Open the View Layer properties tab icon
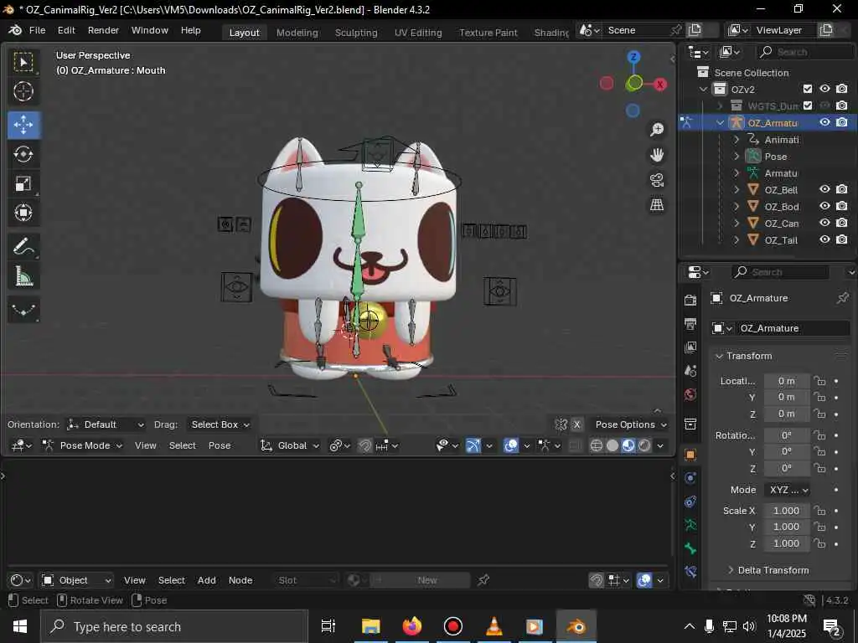 coord(690,347)
